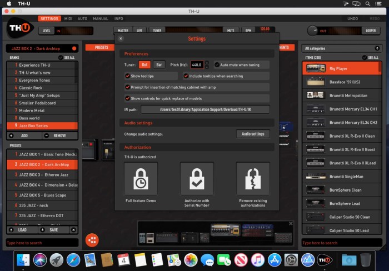Open the Music app in the Dock

257,260
